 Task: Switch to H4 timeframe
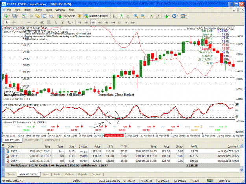pos(113,22)
